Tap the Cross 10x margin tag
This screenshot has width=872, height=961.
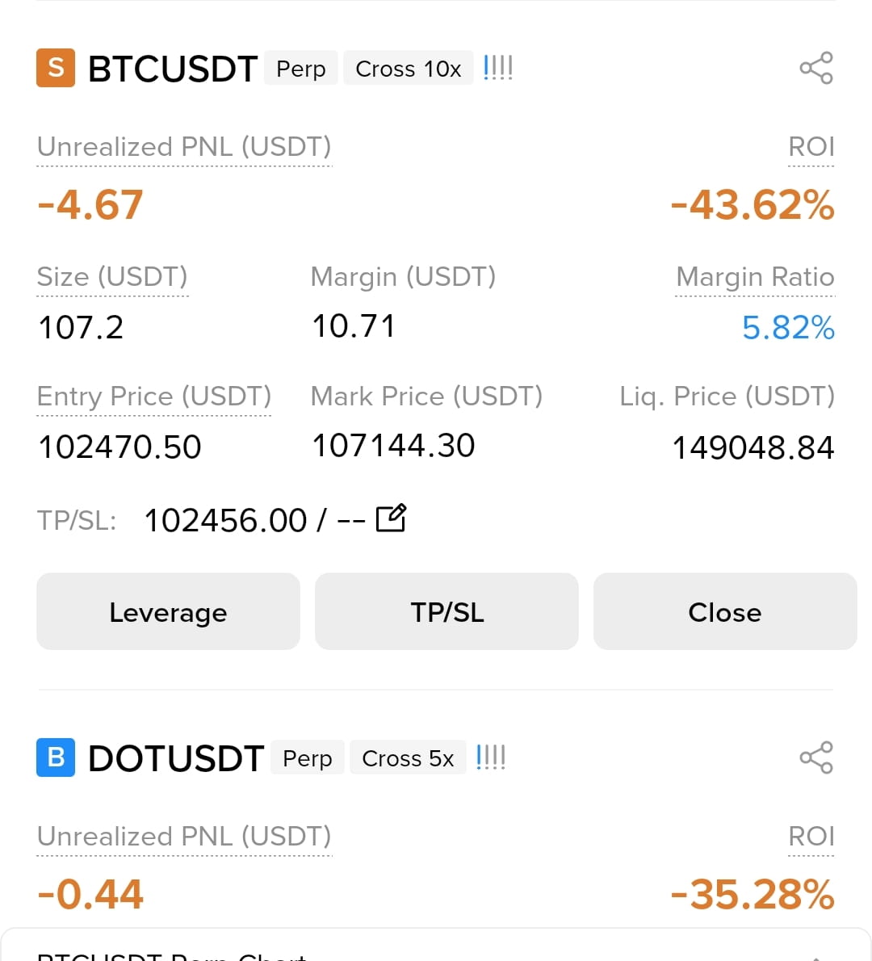408,68
